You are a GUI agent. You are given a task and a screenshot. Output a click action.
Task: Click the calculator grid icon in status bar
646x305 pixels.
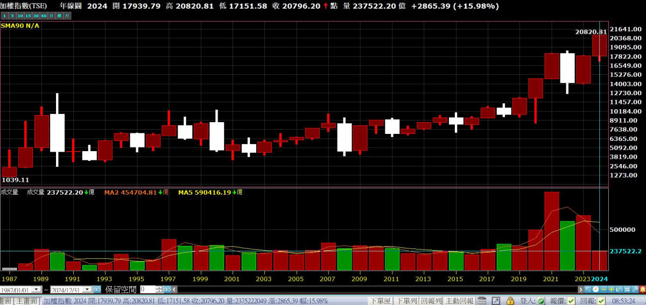[481, 301]
